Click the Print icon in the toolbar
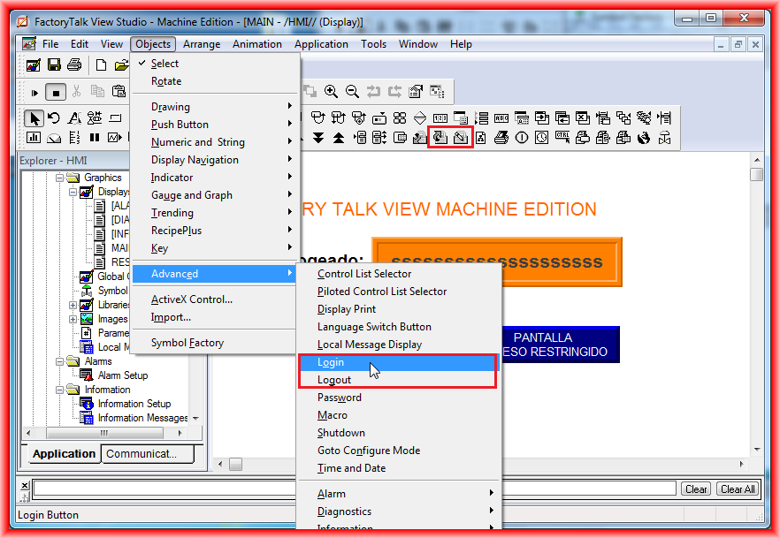 point(74,65)
